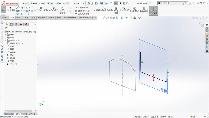
Task: Toggle the Instant2D button
Action: coord(144,9)
